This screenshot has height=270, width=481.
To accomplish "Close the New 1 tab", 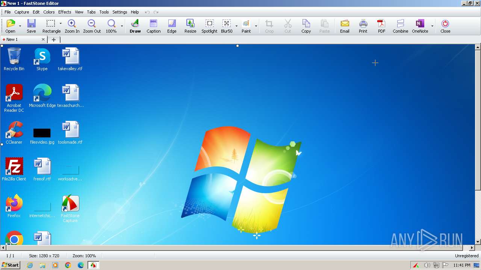I will (x=43, y=39).
